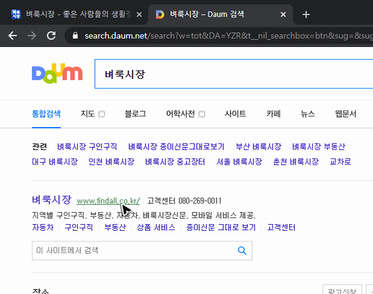The width and height of the screenshot is (373, 294).
Task: Click the browser forward arrow
Action: [31, 36]
